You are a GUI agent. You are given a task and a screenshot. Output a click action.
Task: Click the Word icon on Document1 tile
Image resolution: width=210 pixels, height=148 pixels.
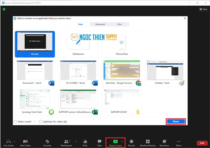coord(51,83)
